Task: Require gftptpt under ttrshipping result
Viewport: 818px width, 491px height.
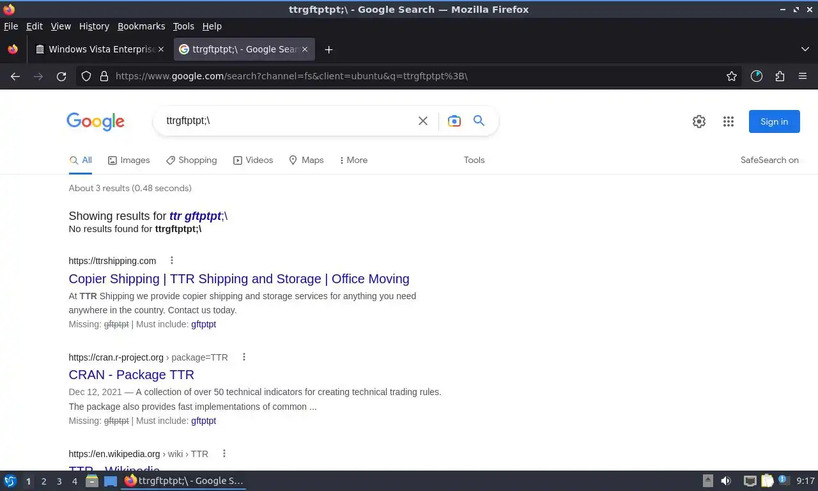Action: 203,324
